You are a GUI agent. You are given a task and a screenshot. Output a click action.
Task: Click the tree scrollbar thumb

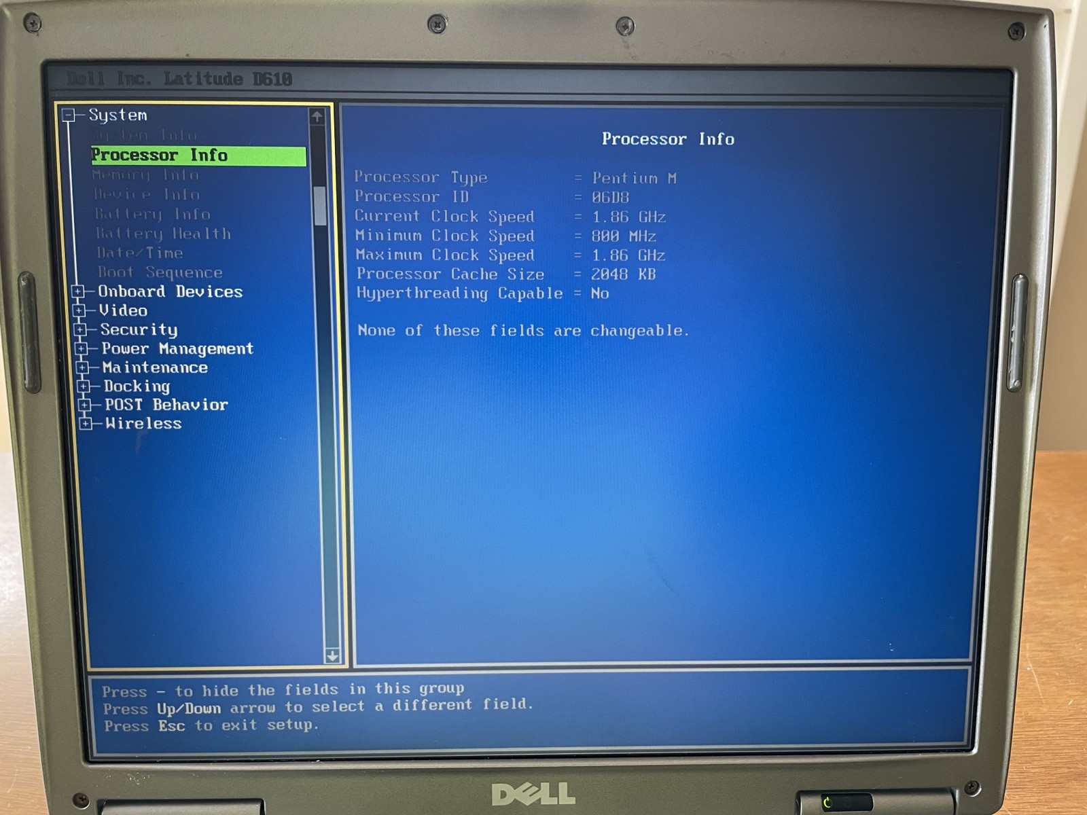[x=320, y=206]
